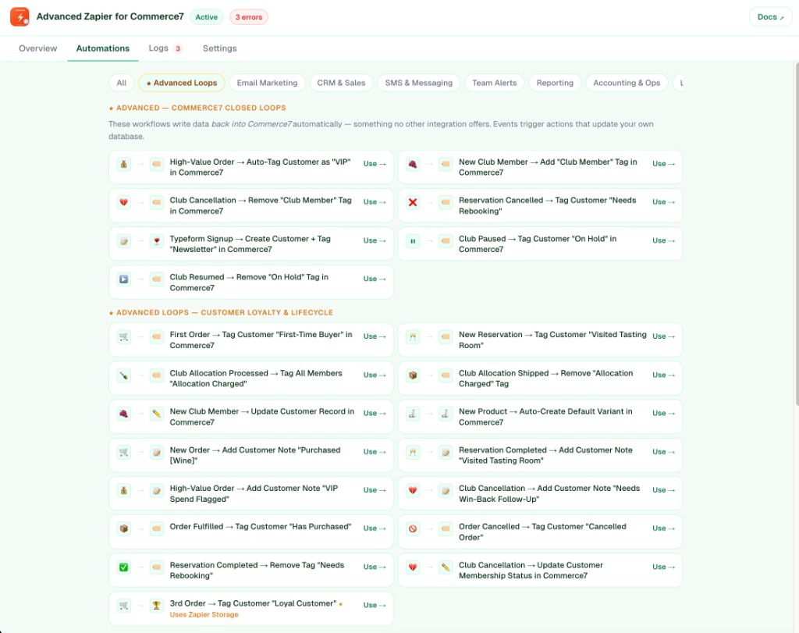Viewport: 799px width, 633px height.
Task: Use Club Paused On Hold workflow
Action: click(x=663, y=240)
